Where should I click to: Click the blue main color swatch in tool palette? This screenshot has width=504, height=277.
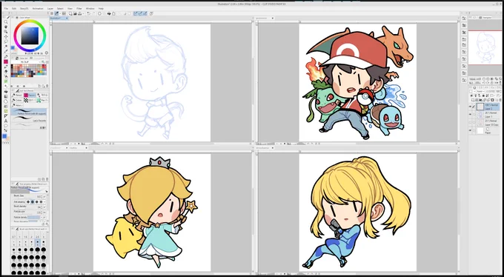4,136
